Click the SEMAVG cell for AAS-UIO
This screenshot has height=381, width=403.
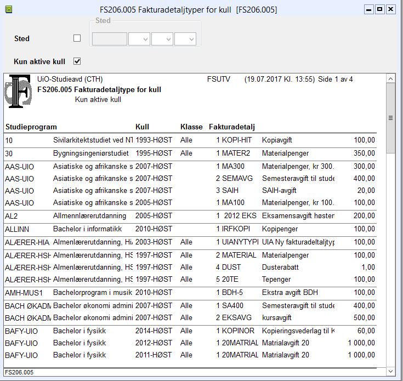tap(237, 179)
